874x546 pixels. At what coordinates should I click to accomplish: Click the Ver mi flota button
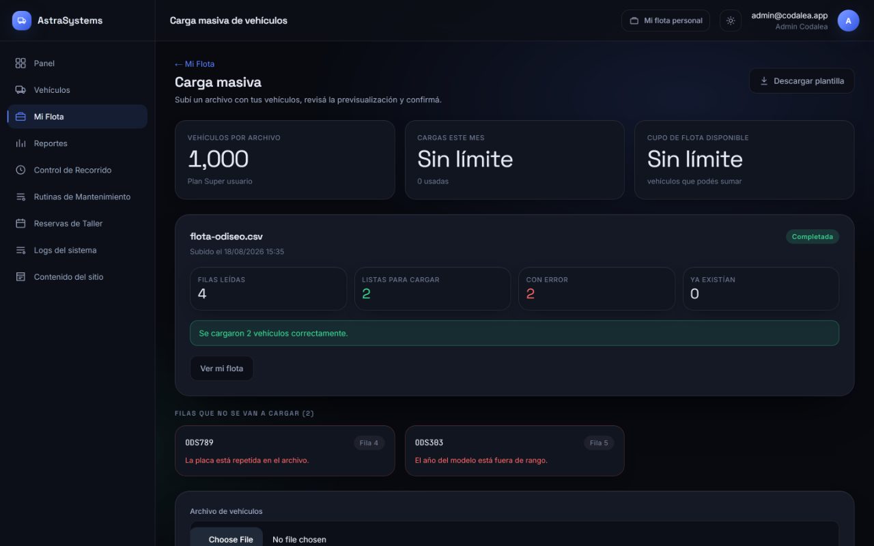point(221,369)
